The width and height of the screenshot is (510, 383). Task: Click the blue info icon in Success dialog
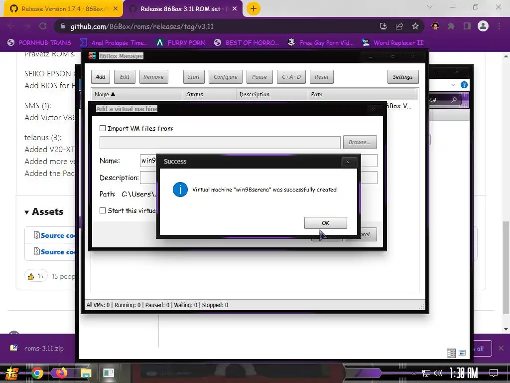(180, 190)
